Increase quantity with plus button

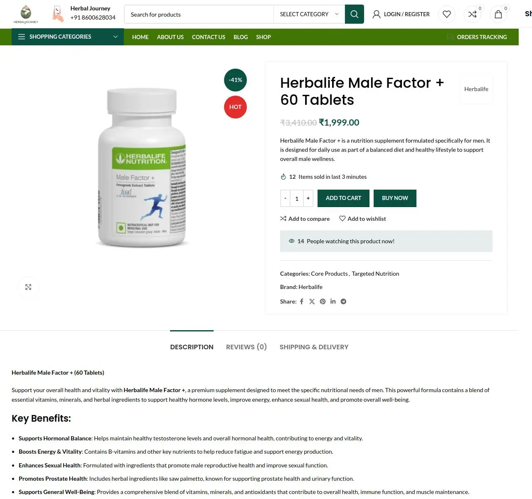tap(308, 198)
